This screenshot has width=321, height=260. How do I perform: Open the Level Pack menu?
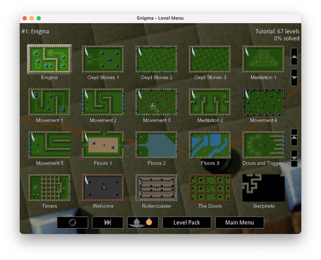pyautogui.click(x=187, y=222)
